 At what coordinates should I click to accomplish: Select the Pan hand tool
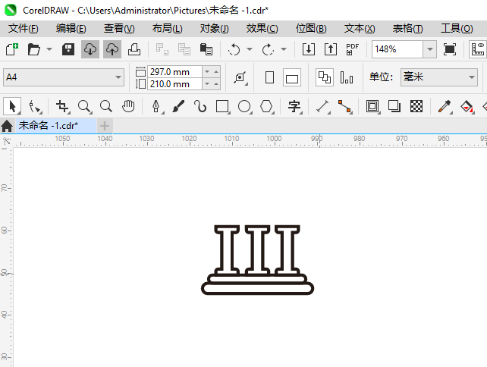[x=128, y=106]
